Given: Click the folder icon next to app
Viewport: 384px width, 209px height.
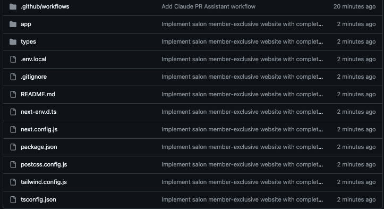Looking at the screenshot, I should tap(13, 24).
